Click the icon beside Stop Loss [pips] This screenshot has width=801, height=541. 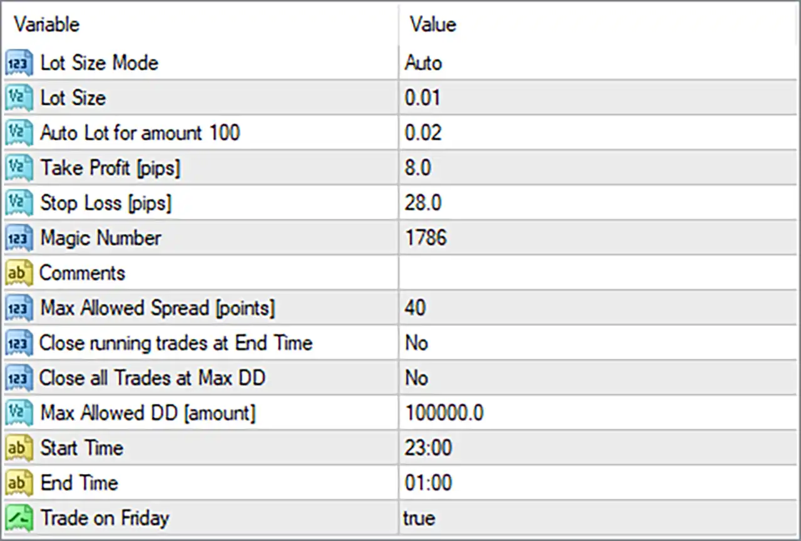19,203
